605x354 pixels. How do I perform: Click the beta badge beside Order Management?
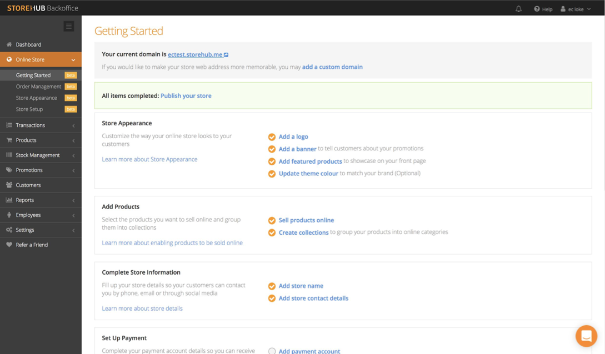71,87
